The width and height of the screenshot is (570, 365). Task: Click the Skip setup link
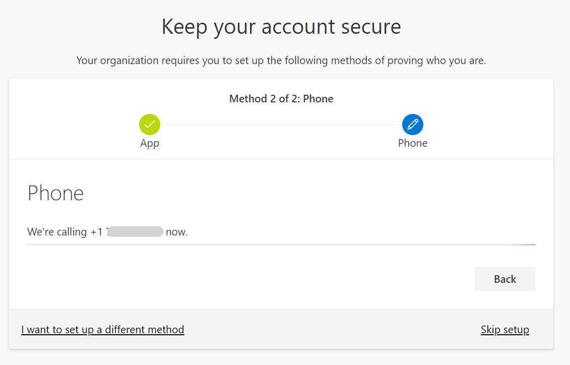(x=504, y=330)
